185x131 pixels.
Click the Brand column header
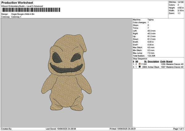[169, 61]
